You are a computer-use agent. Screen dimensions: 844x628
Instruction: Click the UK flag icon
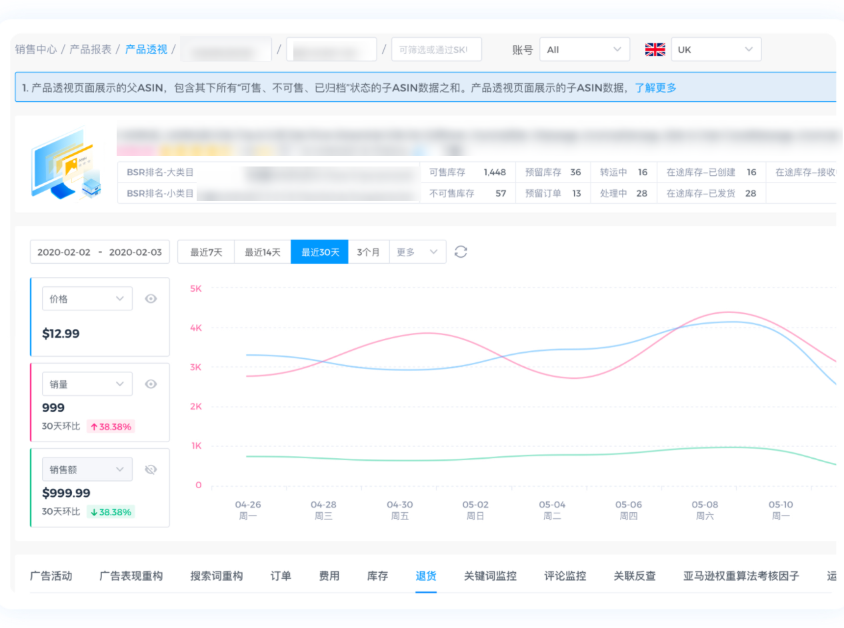click(x=655, y=49)
